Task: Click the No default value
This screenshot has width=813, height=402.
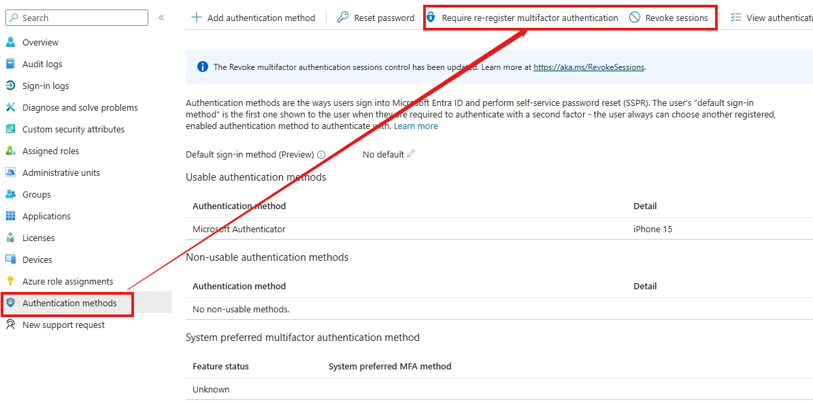Action: click(383, 154)
